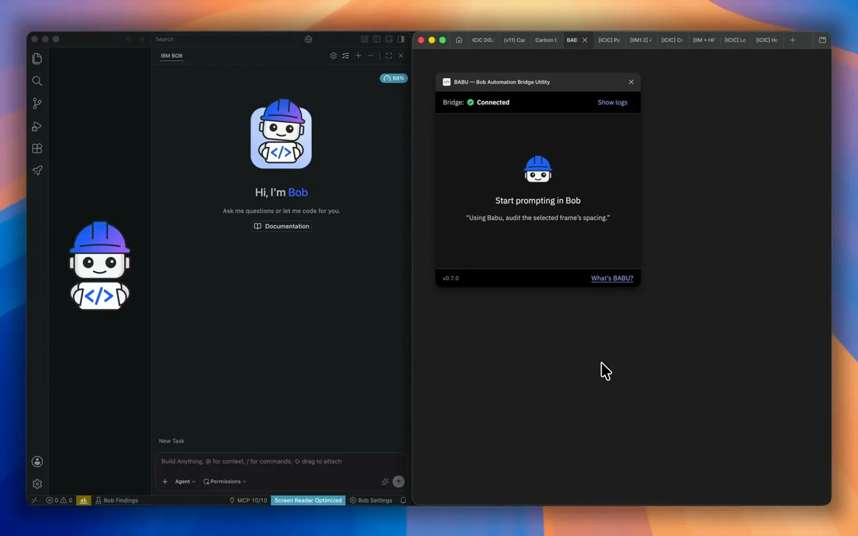Open the Manage gear icon in the activity bar

click(37, 484)
